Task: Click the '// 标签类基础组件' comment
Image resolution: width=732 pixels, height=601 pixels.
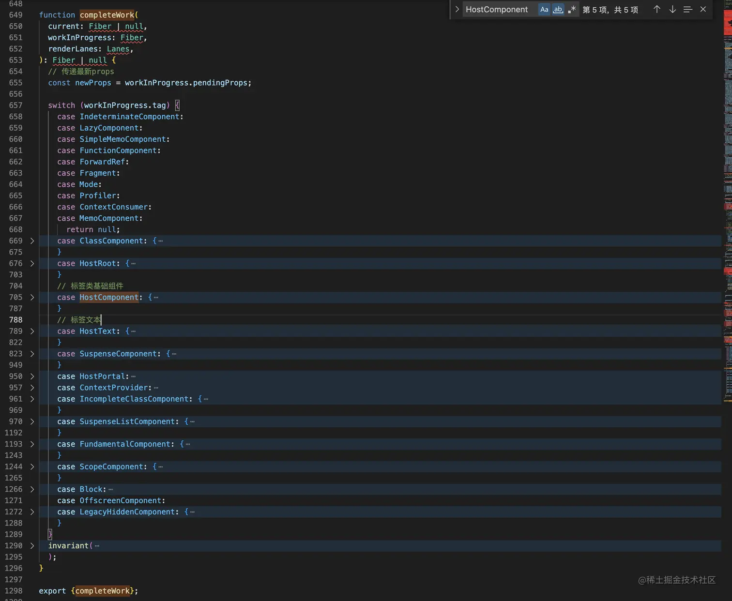Action: coord(90,286)
